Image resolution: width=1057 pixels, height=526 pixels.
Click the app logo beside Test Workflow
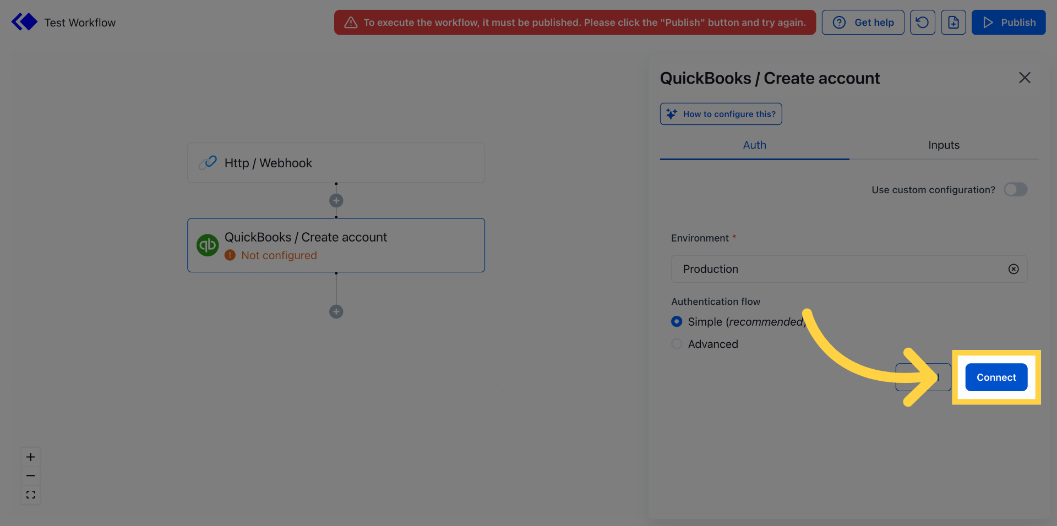pos(24,21)
